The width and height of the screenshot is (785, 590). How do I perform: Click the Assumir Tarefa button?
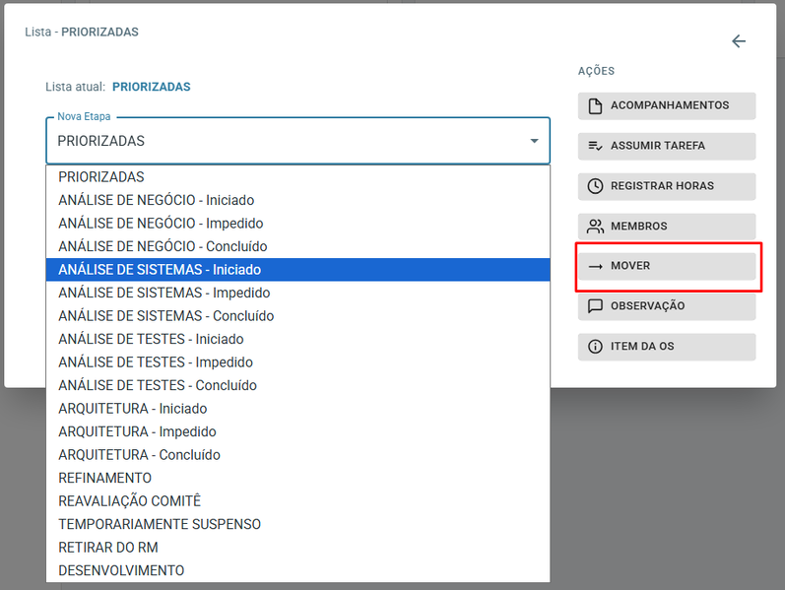[667, 146]
